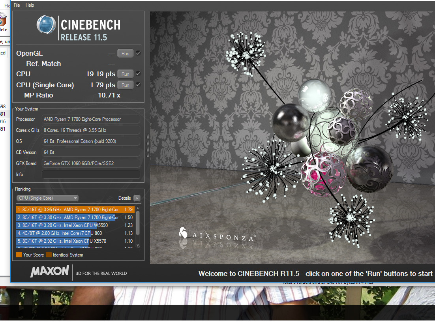Click the Your Score orange swatch
This screenshot has height=326, width=435.
[x=19, y=255]
